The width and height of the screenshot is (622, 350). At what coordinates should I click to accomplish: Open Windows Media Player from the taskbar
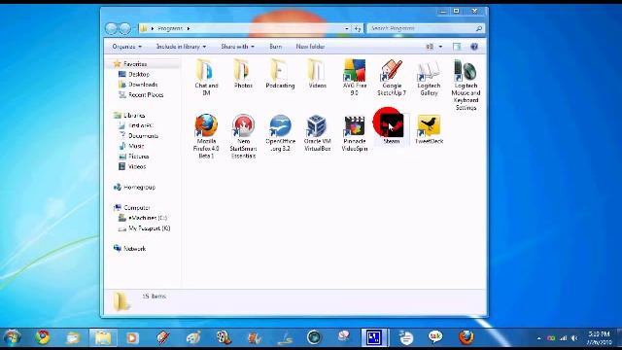(x=132, y=337)
